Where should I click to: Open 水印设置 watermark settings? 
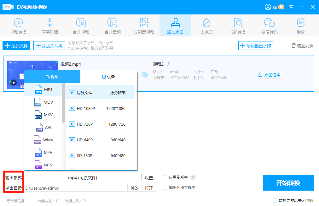tap(269, 75)
